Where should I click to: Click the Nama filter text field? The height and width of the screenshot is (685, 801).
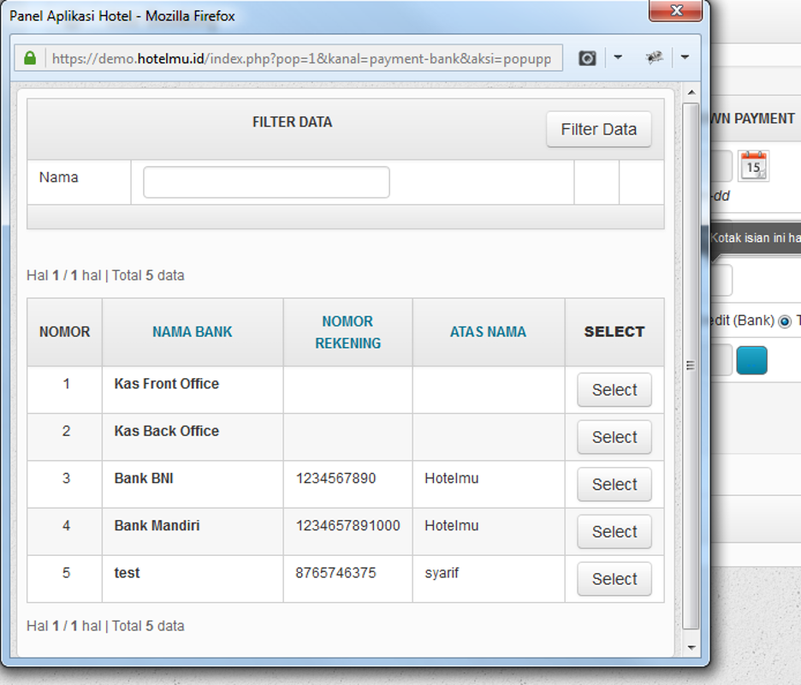point(266,182)
